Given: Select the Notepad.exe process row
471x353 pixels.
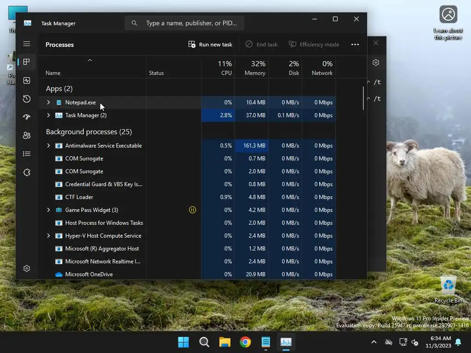Looking at the screenshot, I should [x=187, y=102].
